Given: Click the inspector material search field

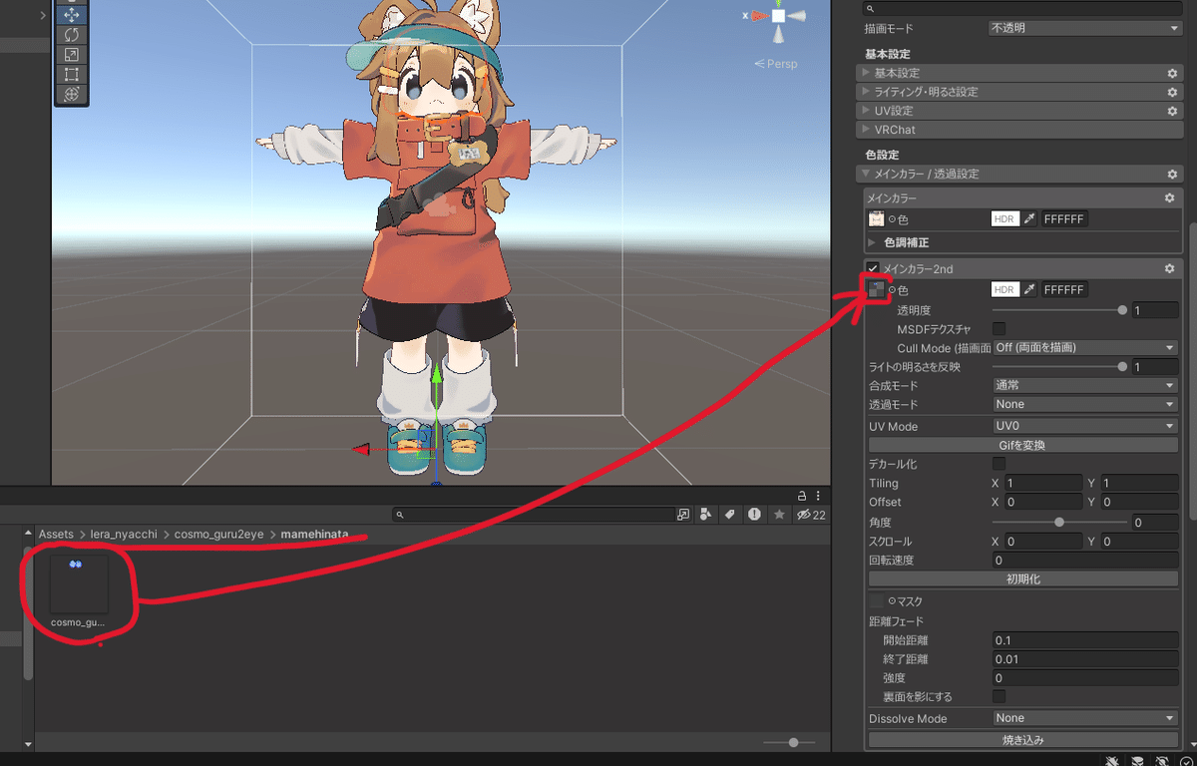Looking at the screenshot, I should 1023,7.
